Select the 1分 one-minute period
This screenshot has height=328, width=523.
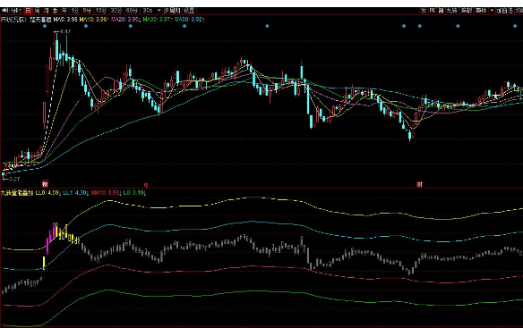click(74, 11)
